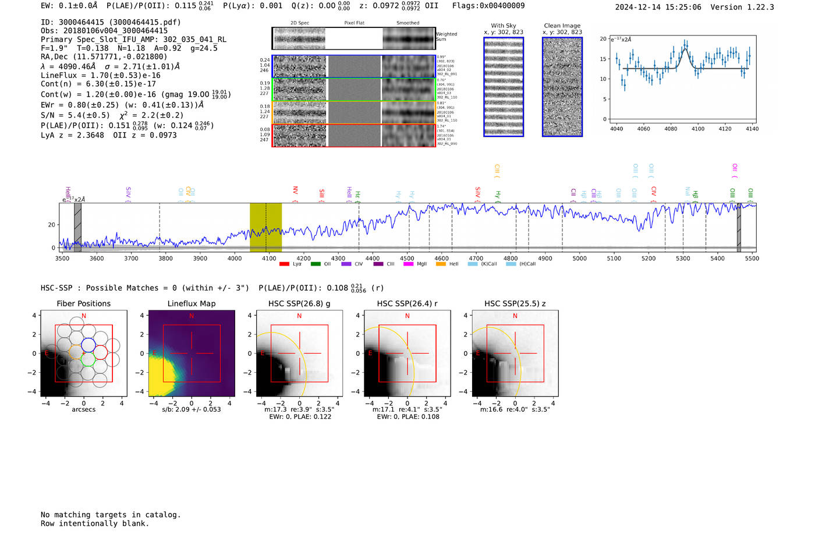Viewport: 815px width, 555px height.
Task: Click the Lineflux Map panel
Action: coord(192,353)
